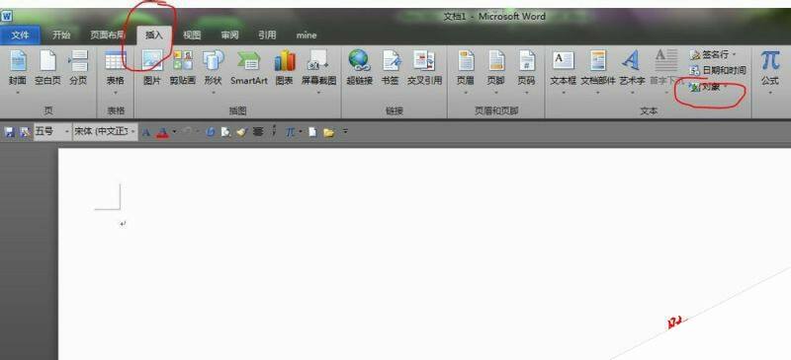
Task: Click the second save-as icon in quick access toolbar
Action: point(25,132)
